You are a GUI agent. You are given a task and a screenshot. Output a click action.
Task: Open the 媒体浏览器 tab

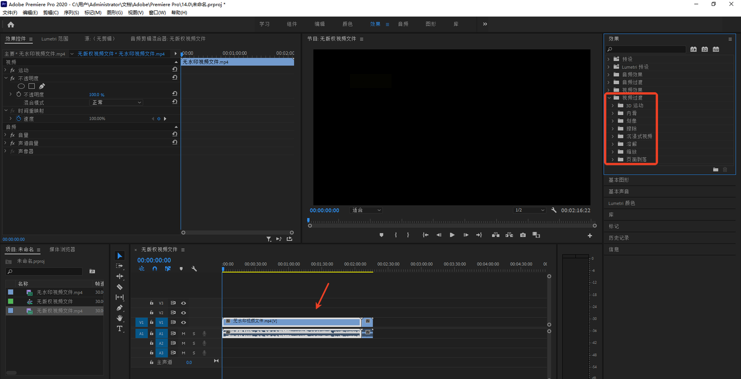pyautogui.click(x=62, y=249)
